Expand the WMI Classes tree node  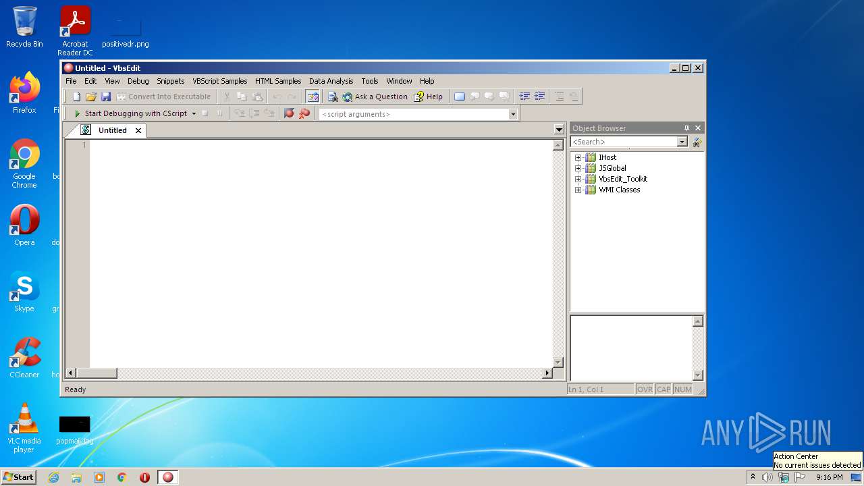578,190
